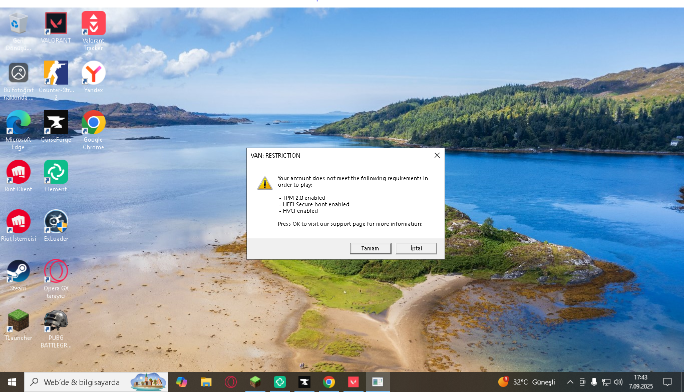This screenshot has width=684, height=392.
Task: Click the 'Press OK to visit' message line
Action: click(x=350, y=224)
